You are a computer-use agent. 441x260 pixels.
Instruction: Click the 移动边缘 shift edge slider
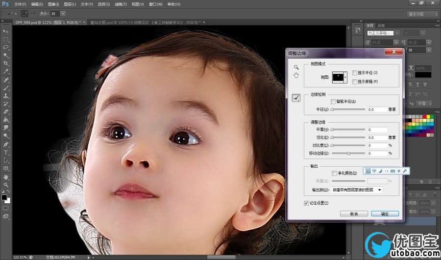click(x=348, y=153)
